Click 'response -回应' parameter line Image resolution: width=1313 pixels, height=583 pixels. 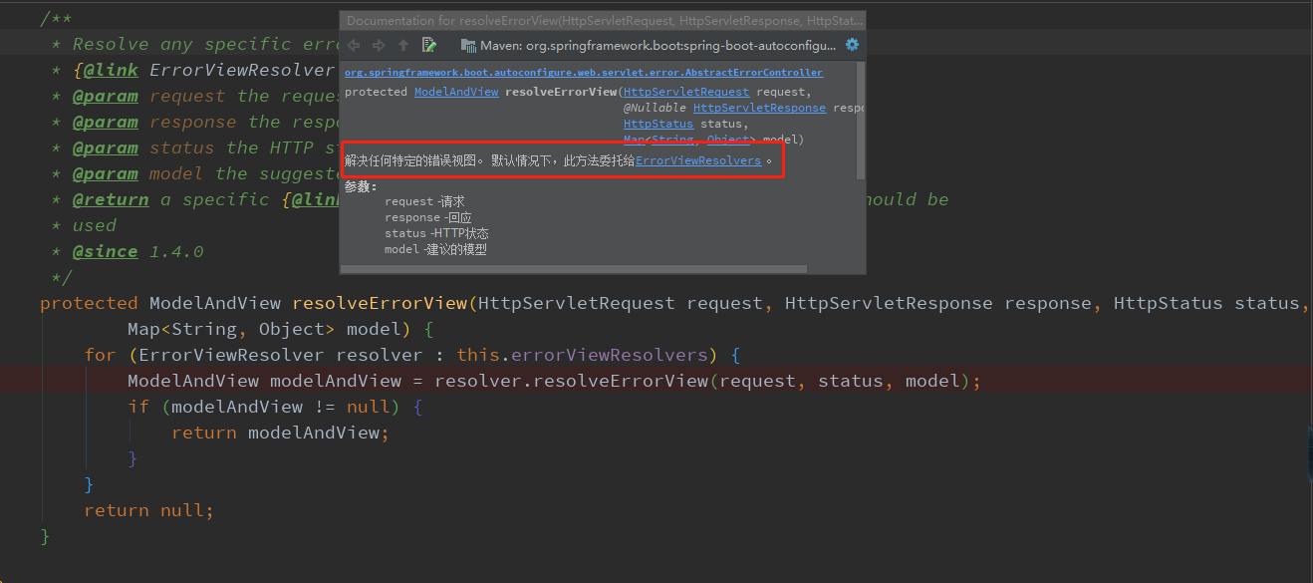pos(428,217)
